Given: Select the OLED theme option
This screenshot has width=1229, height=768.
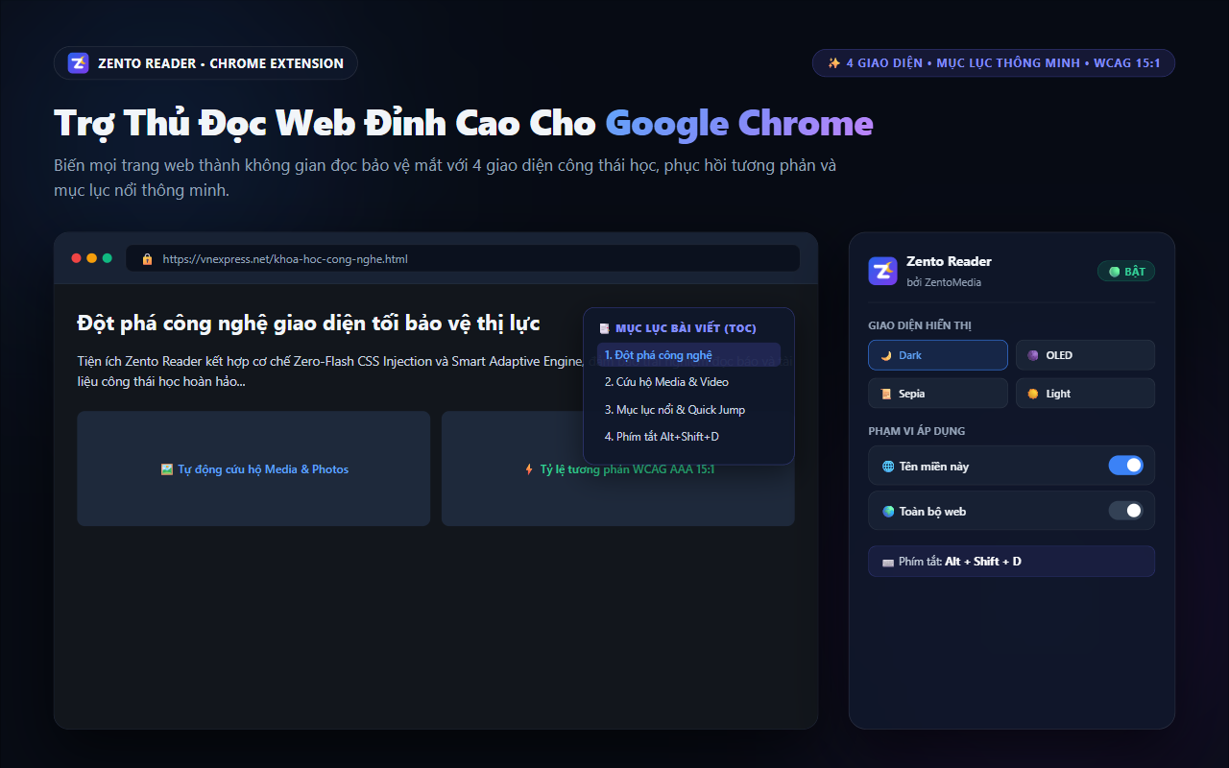Looking at the screenshot, I should pyautogui.click(x=1085, y=355).
